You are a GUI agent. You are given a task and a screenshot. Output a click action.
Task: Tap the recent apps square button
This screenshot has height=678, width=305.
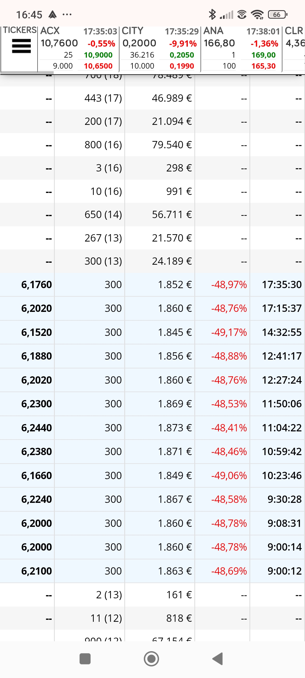click(x=85, y=659)
